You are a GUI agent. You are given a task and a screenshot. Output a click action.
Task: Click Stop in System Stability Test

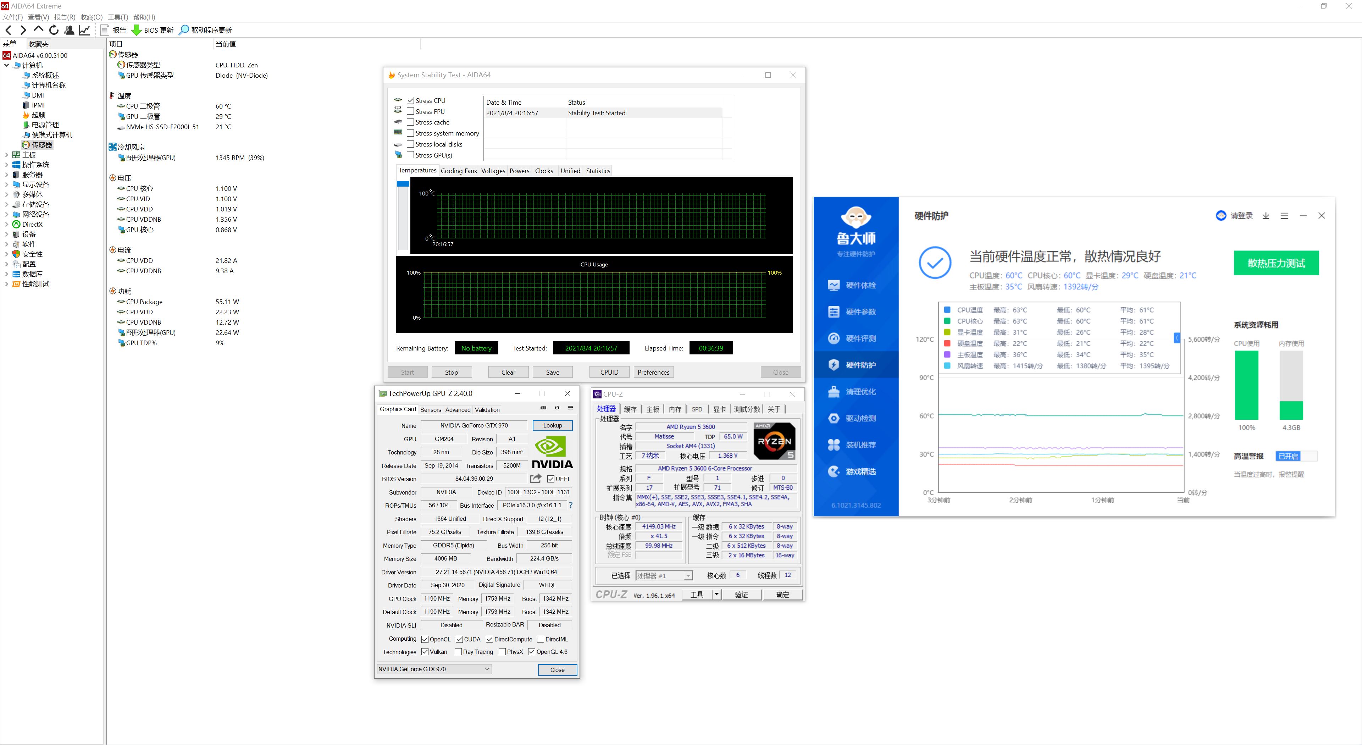[x=452, y=372]
